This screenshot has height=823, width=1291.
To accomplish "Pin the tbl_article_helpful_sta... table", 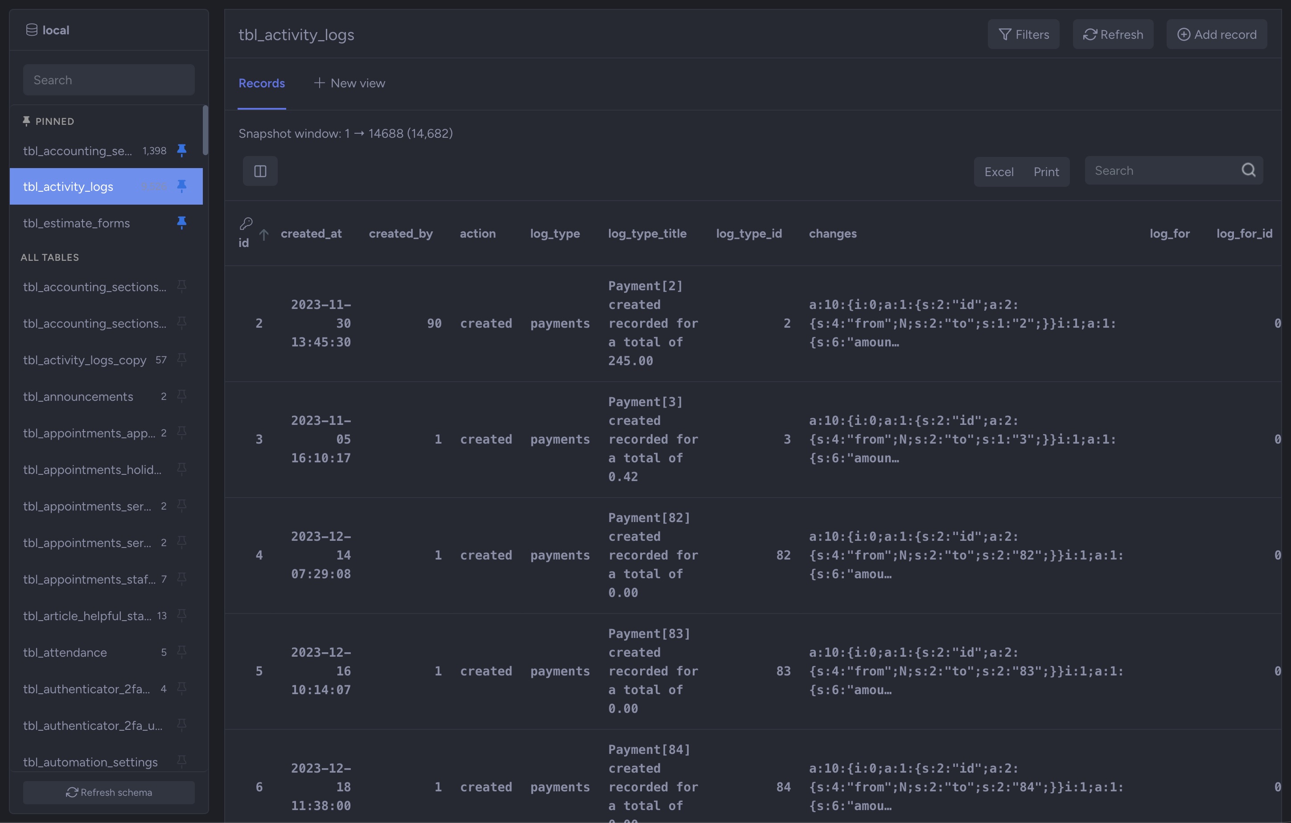I will pyautogui.click(x=182, y=616).
